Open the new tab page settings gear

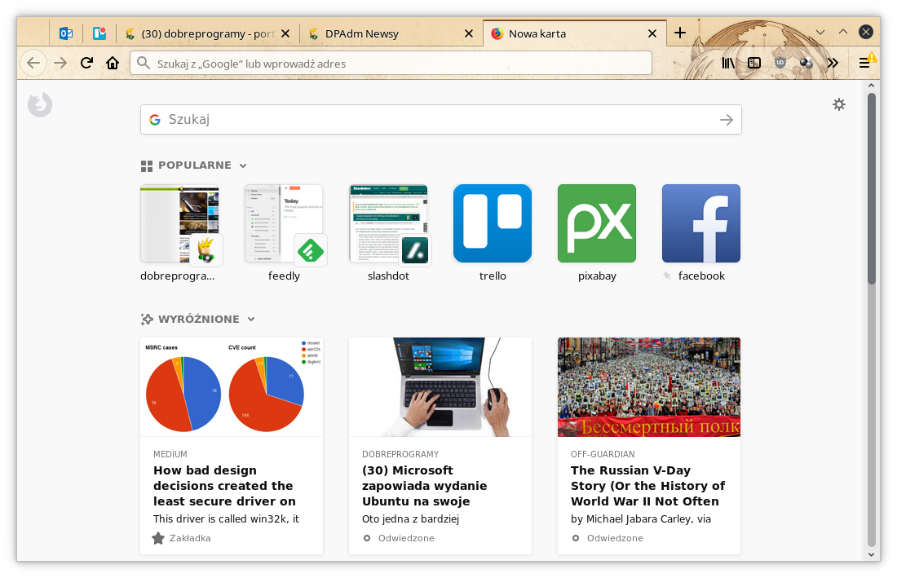(839, 104)
